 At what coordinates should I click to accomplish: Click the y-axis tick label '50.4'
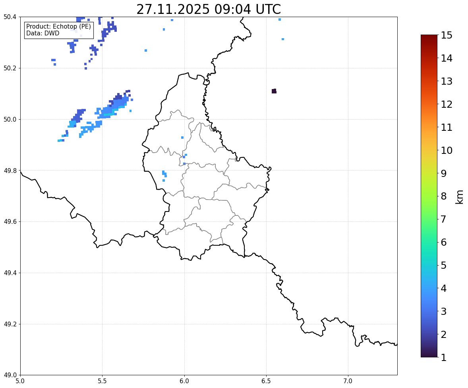10,17
